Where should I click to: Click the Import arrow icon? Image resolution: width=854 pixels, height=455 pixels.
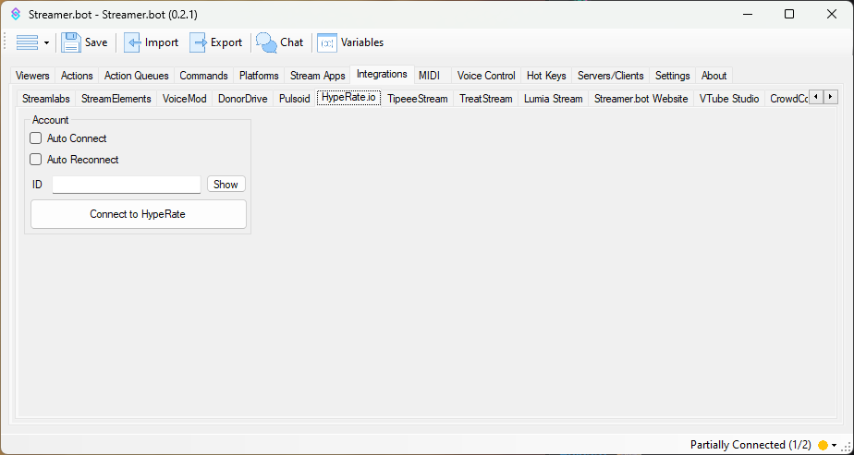click(x=133, y=42)
